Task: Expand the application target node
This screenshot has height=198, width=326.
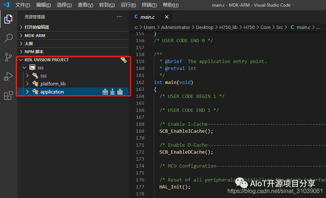Action: click(28, 92)
